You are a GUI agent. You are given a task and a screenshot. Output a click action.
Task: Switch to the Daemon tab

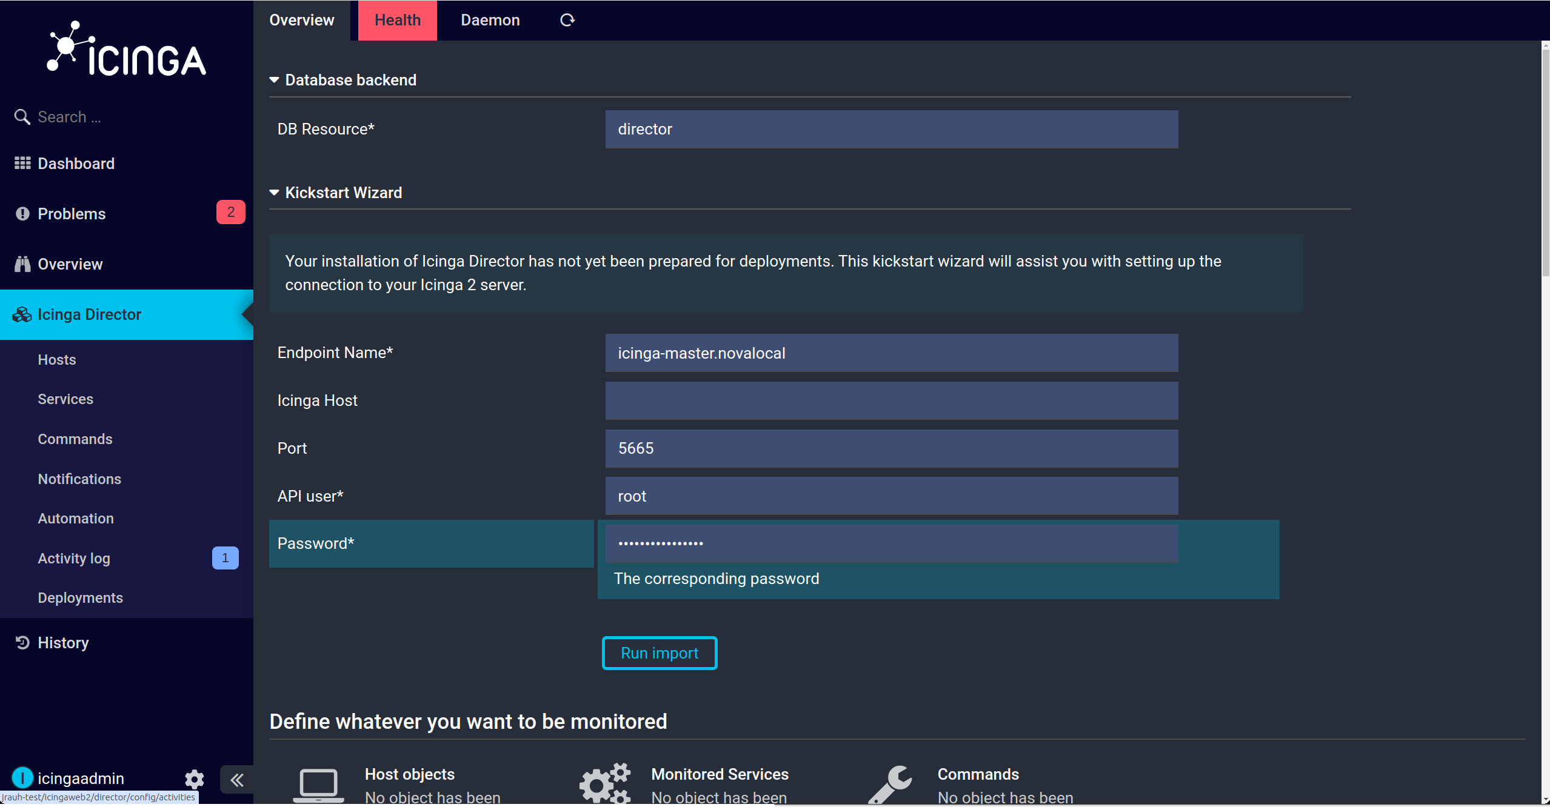pos(490,20)
